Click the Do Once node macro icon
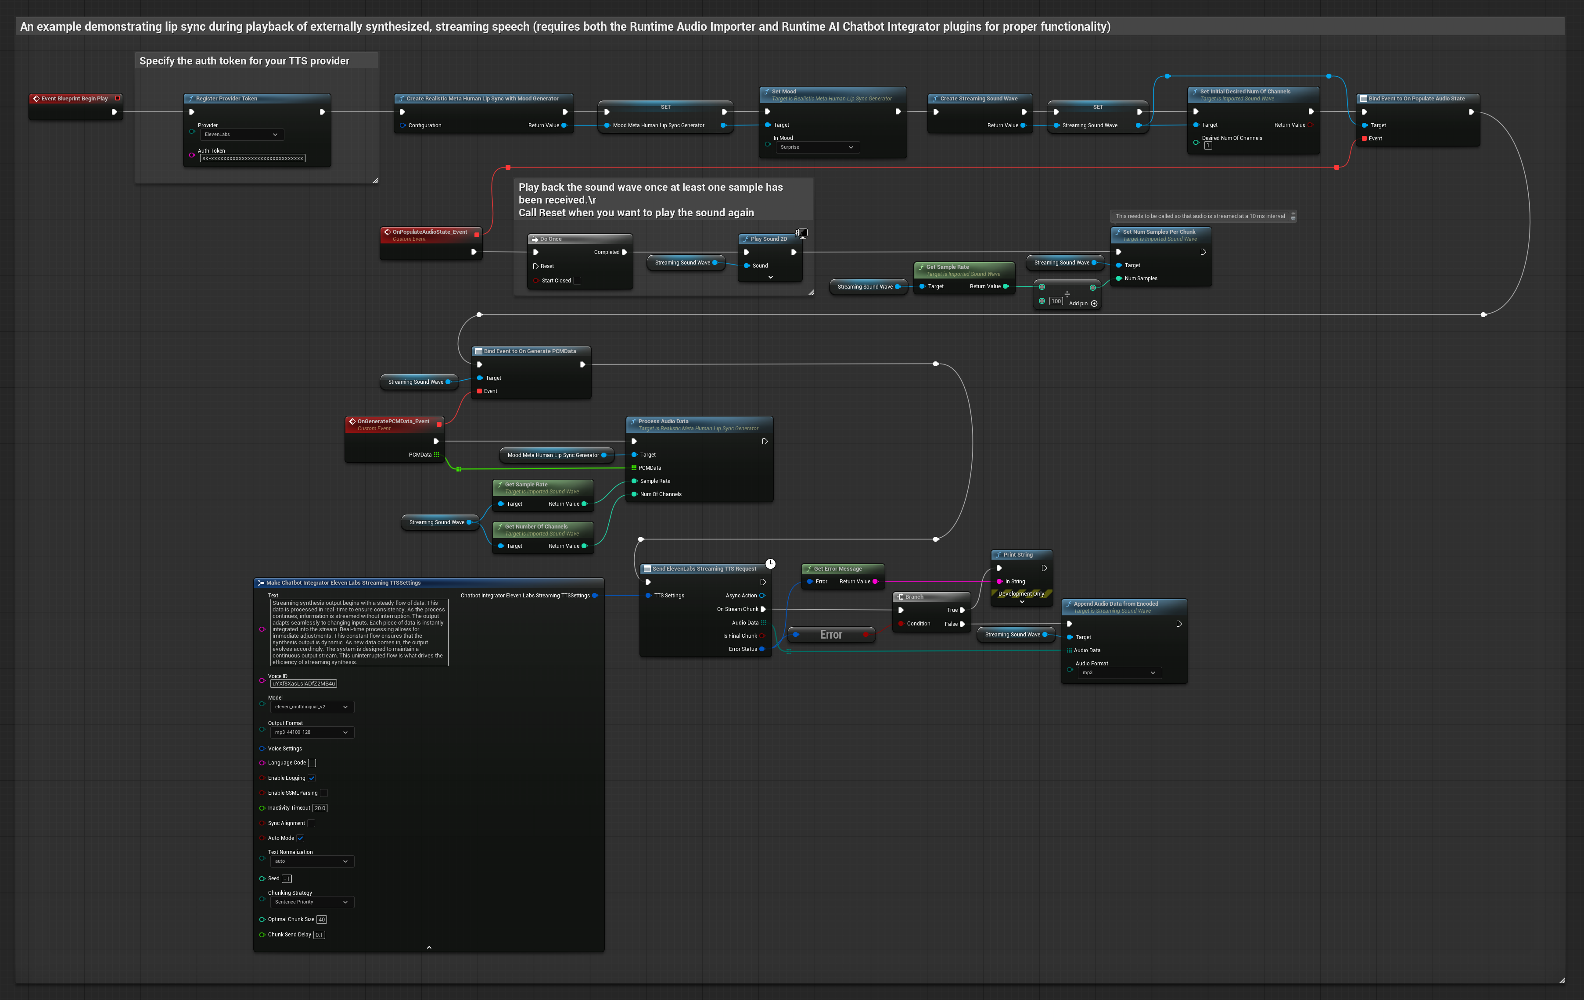 [x=535, y=239]
